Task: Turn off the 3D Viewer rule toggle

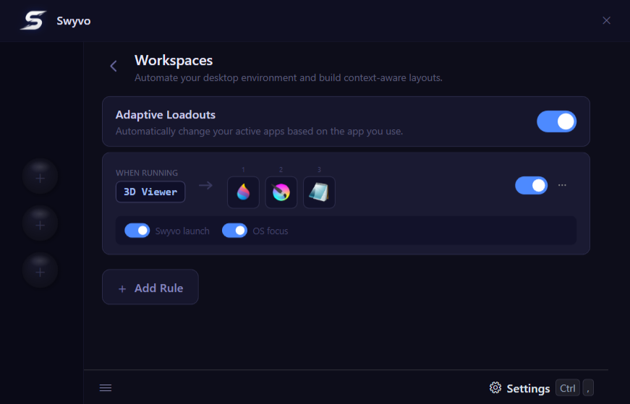Action: point(531,185)
